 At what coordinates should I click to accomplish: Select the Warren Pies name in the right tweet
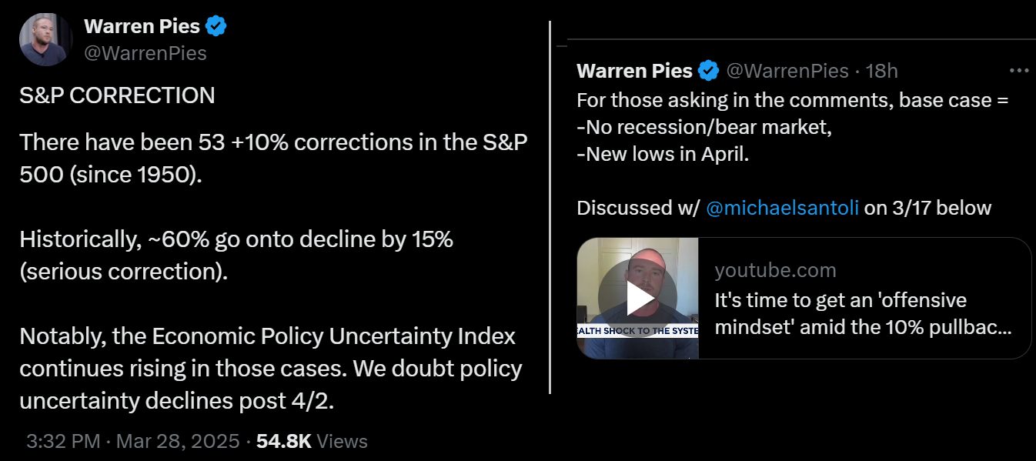pos(634,72)
